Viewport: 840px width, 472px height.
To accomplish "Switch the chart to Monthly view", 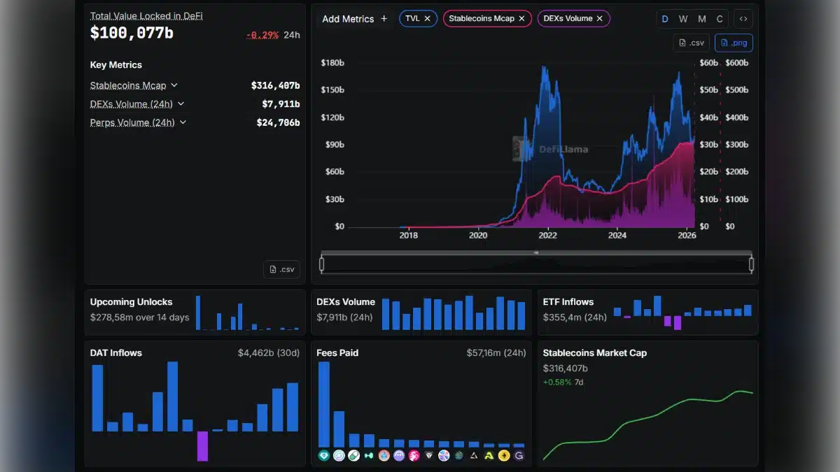I will click(x=701, y=19).
